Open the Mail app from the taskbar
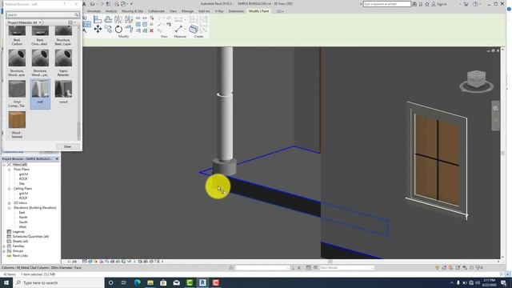This screenshot has height=288, width=512. [176, 282]
